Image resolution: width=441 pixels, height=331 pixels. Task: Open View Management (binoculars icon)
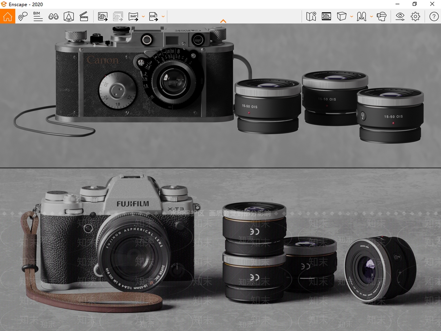[x=53, y=17]
